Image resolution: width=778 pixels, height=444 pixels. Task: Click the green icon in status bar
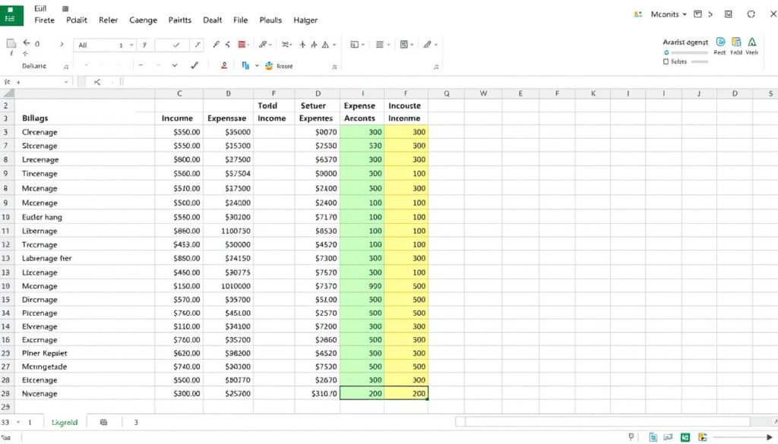(685, 437)
